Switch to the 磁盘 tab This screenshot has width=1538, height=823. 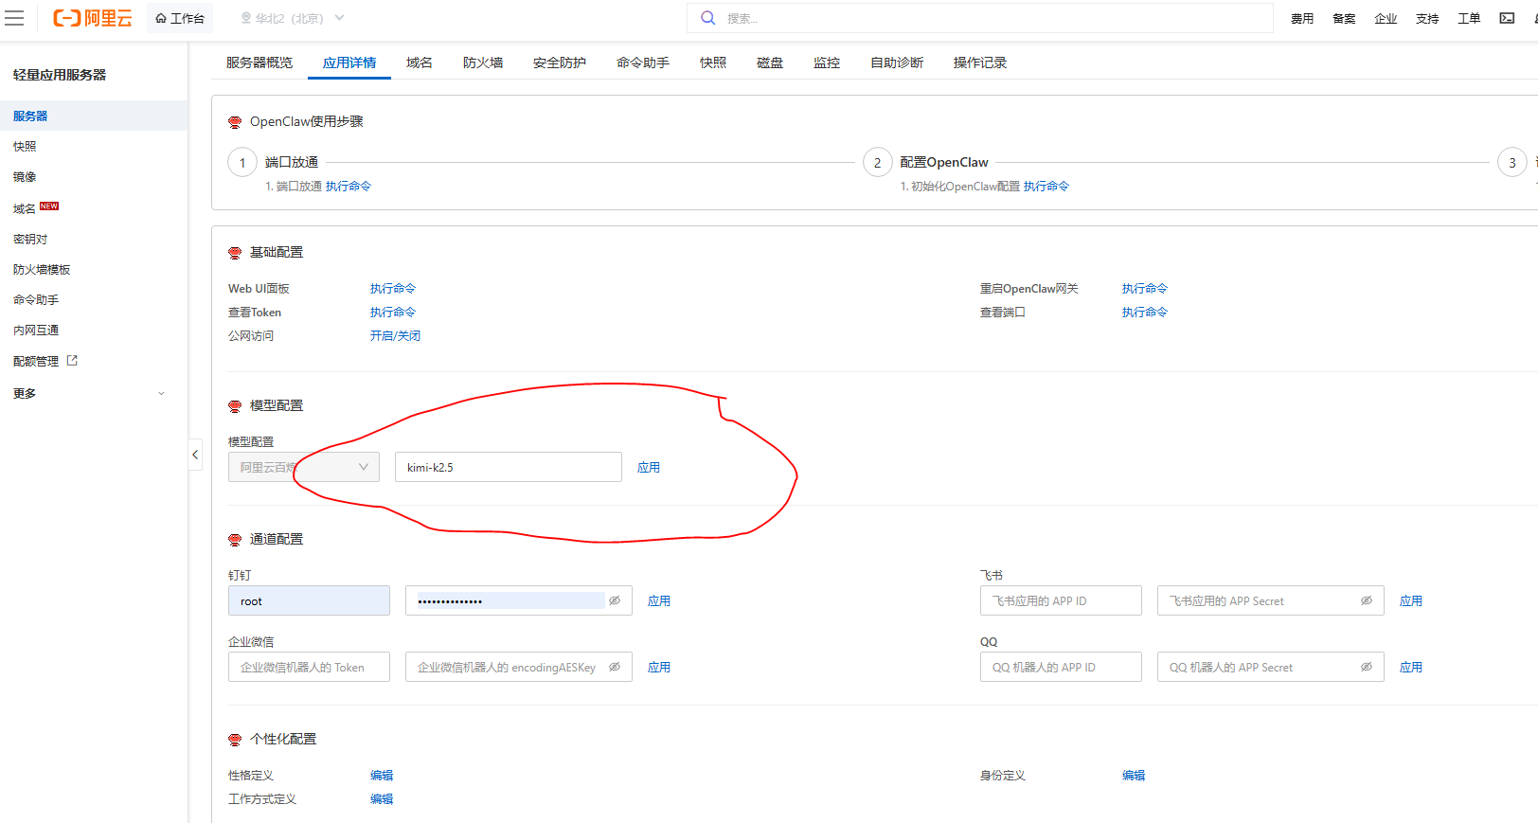click(x=770, y=63)
